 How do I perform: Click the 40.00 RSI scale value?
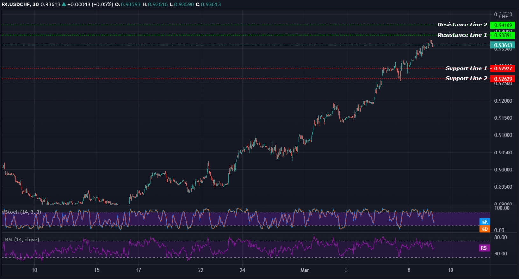[501, 254]
